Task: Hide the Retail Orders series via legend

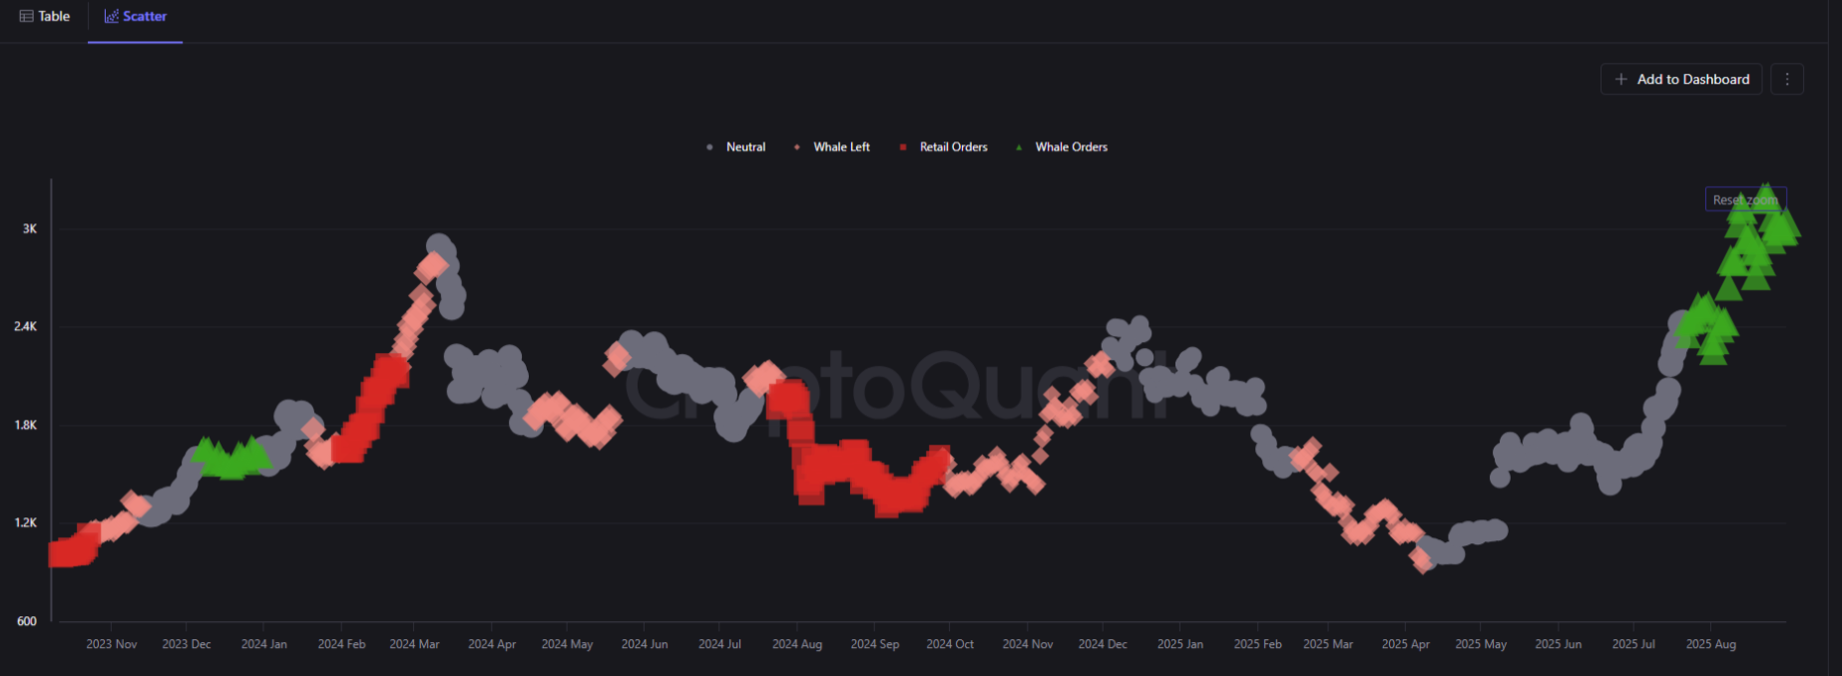Action: pos(953,147)
